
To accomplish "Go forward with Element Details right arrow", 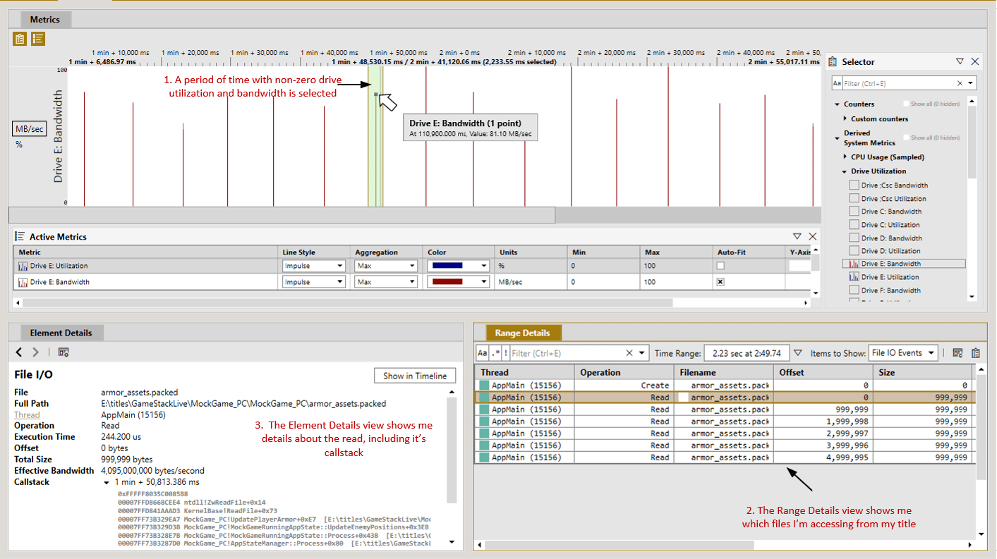I will [x=35, y=352].
